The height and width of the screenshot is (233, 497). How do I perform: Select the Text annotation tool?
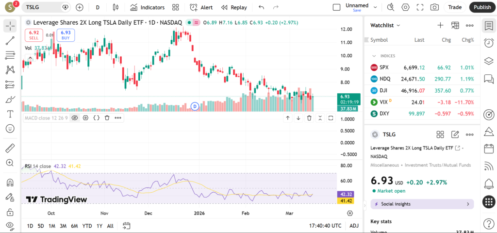(10, 114)
